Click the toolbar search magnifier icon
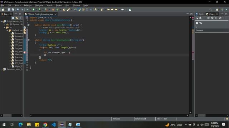The width and height of the screenshot is (229, 128). tap(210, 10)
